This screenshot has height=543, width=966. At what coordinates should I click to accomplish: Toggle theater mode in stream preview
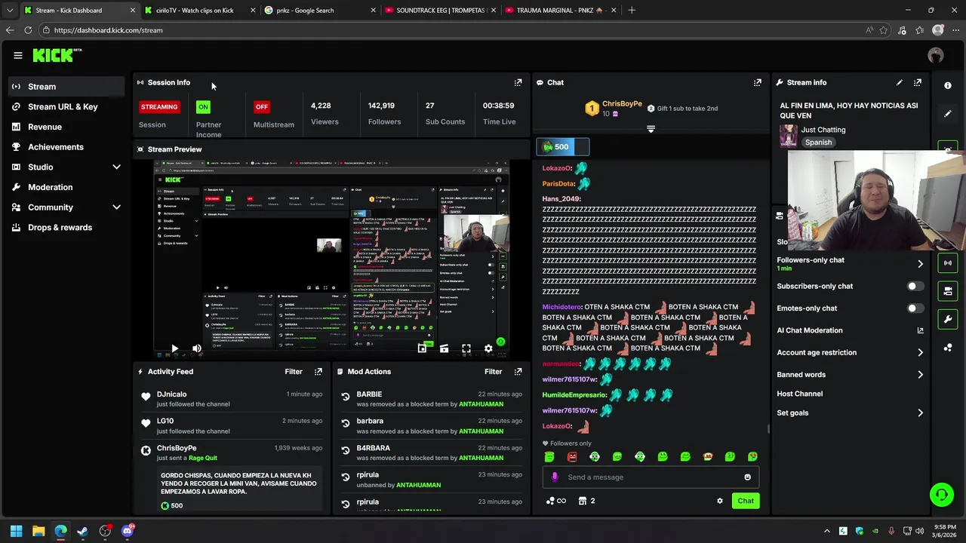point(444,348)
